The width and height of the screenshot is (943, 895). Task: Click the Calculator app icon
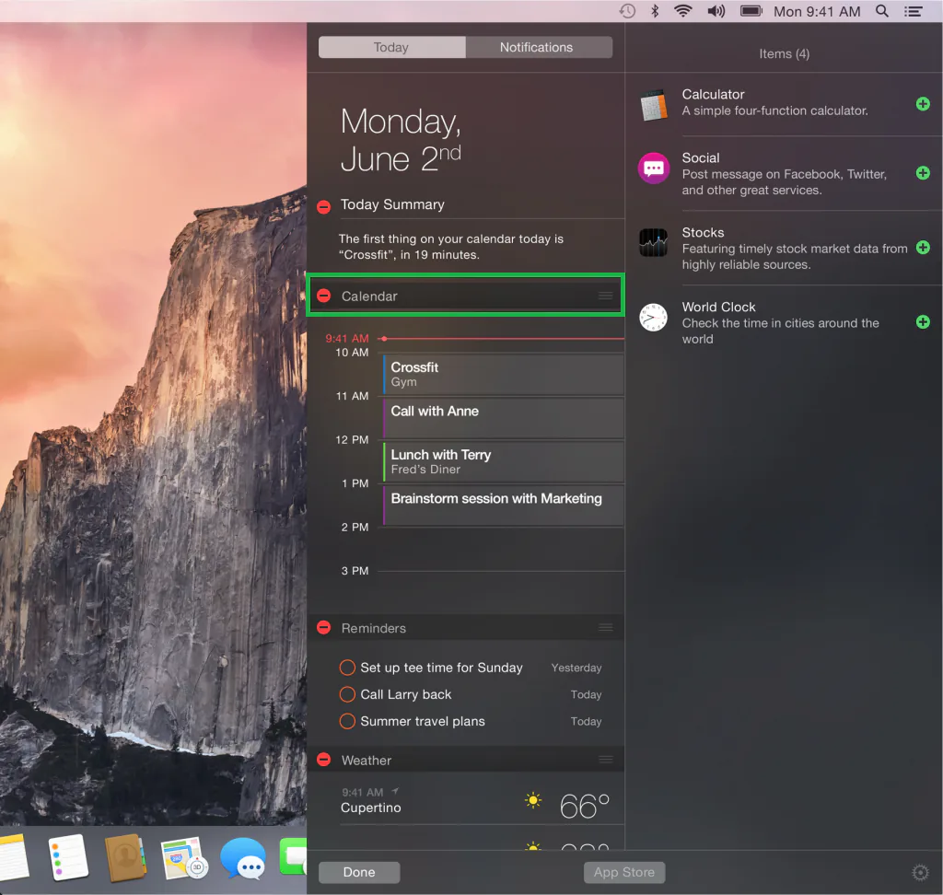[654, 105]
